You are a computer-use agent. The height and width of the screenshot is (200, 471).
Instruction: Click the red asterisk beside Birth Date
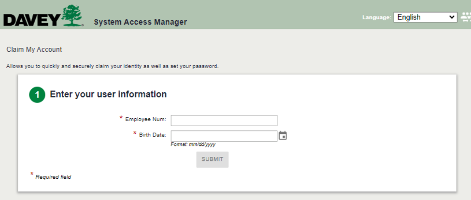click(135, 133)
